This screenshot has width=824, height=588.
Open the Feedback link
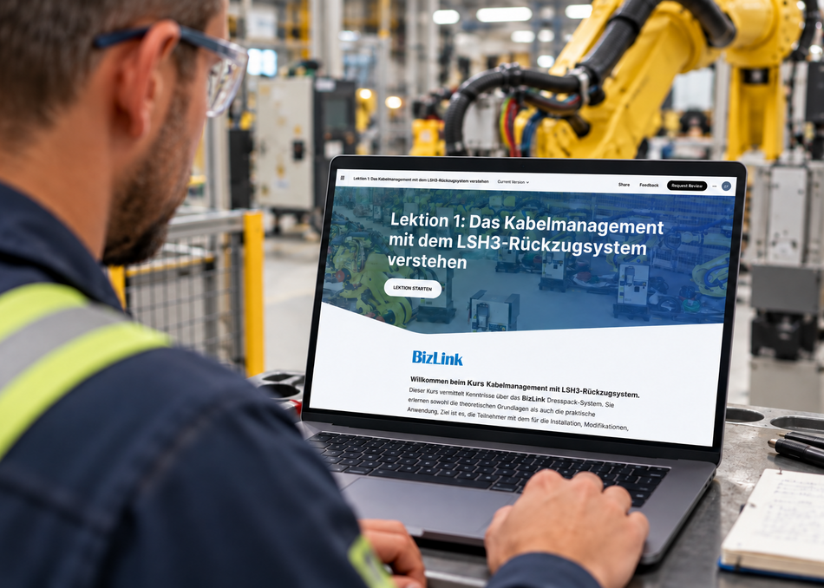tap(649, 185)
